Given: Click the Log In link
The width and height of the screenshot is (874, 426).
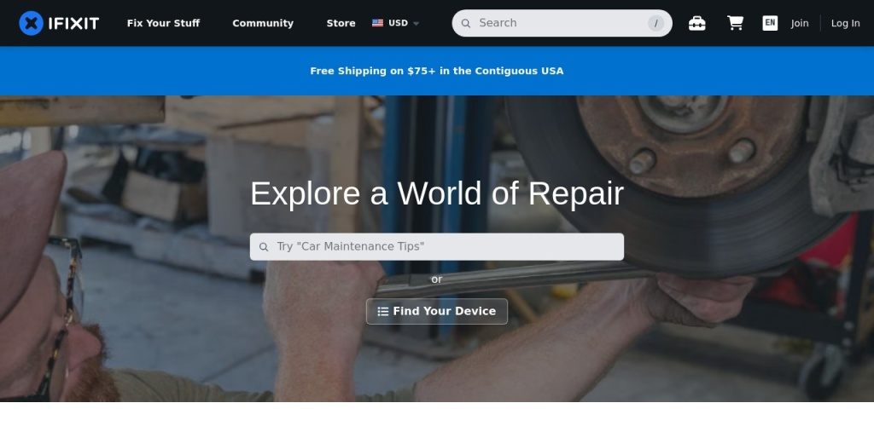Looking at the screenshot, I should 845,23.
